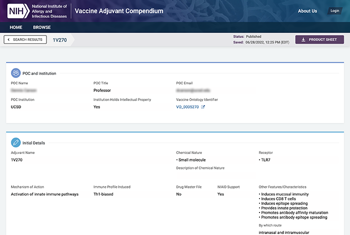Viewport: 350px width, 235px height.
Task: Click the blurred POC Email value
Action: (x=193, y=90)
